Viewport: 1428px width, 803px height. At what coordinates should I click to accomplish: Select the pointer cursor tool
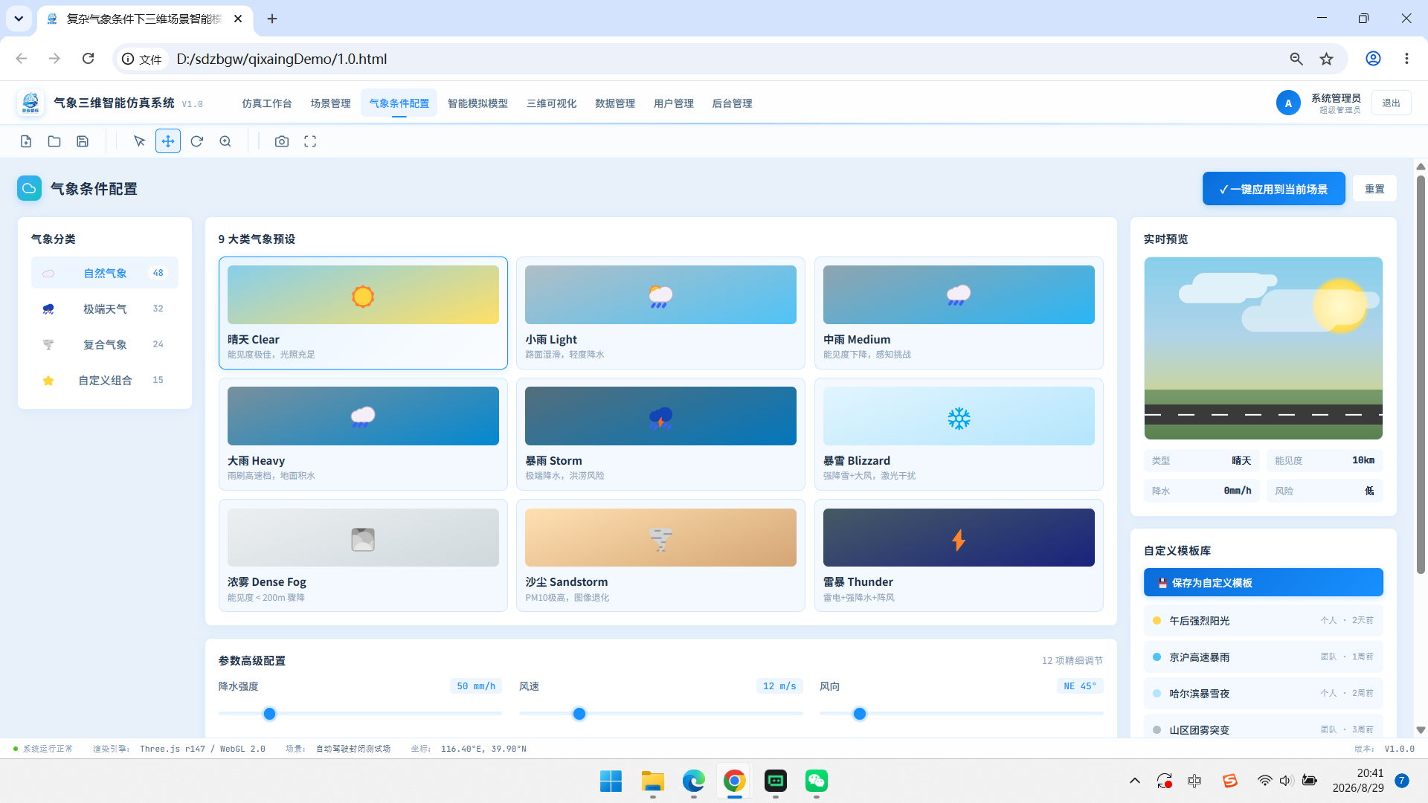pyautogui.click(x=139, y=141)
